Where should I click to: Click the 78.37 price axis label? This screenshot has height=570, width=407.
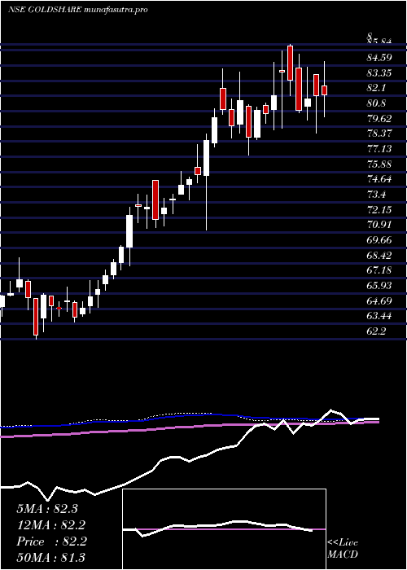379,134
